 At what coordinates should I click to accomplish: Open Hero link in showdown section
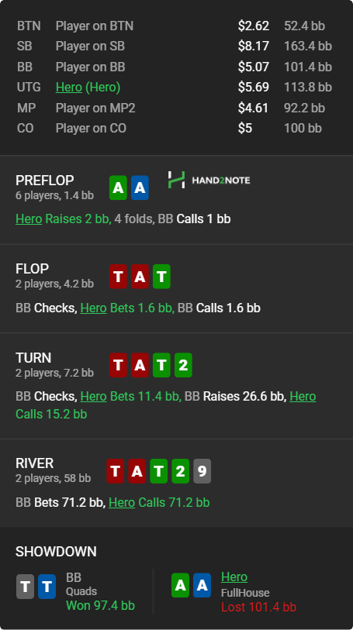pos(234,577)
